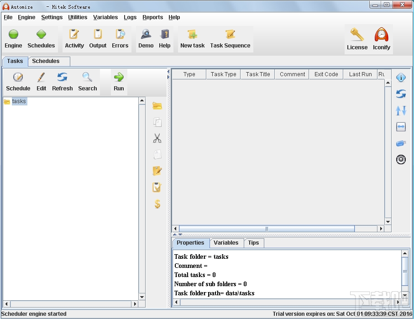The height and width of the screenshot is (319, 414).
Task: Click the up-down sort arrows icon
Action: pyautogui.click(x=401, y=110)
